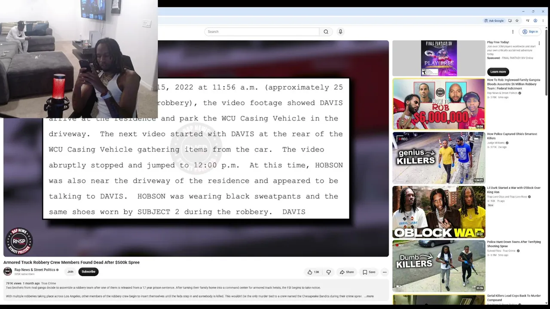
Task: Click the install app icon in address bar
Action: coord(510,21)
